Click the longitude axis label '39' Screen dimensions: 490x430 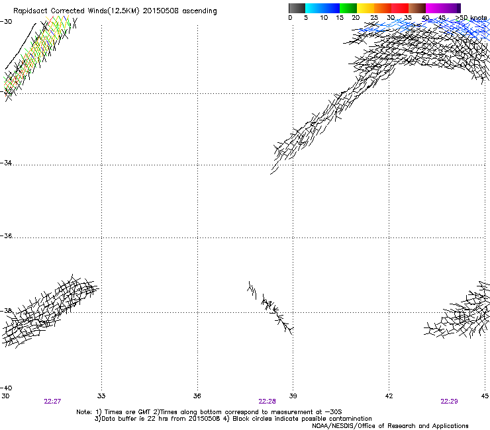click(293, 396)
